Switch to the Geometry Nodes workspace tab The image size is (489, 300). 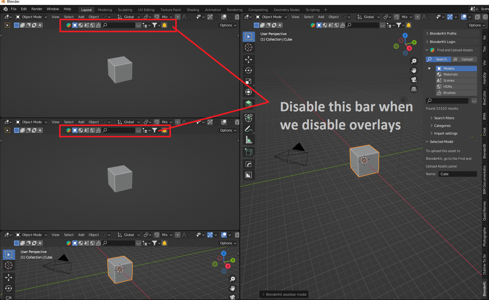(287, 10)
